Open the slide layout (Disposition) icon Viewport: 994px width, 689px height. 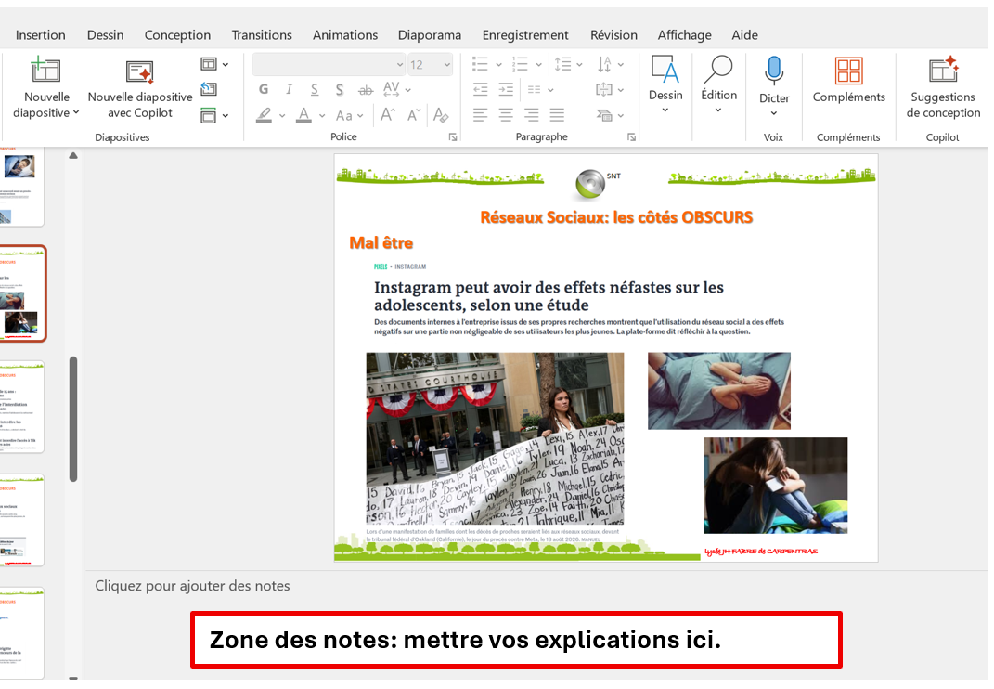click(x=209, y=64)
